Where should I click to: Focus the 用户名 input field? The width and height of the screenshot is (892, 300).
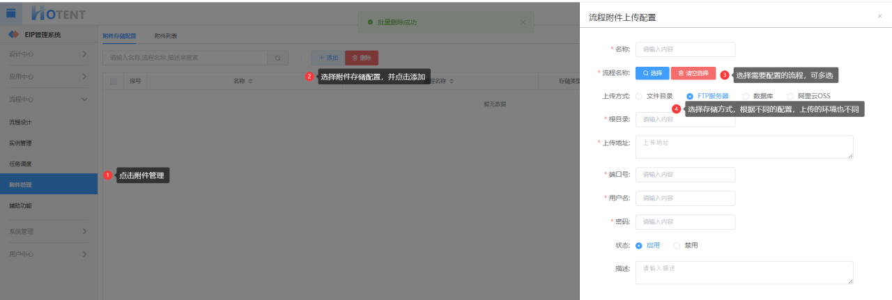[x=685, y=198]
